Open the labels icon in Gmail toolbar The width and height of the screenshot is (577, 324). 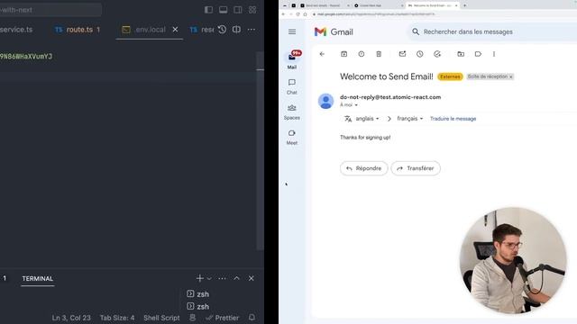[x=478, y=54]
